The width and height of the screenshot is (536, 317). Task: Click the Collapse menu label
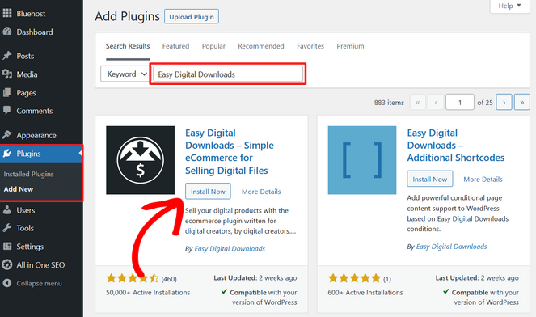pyautogui.click(x=40, y=283)
